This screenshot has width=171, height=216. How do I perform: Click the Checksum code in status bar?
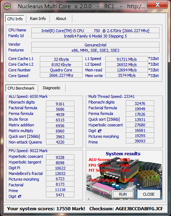[139, 209]
